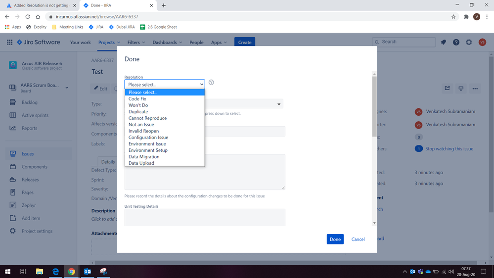Click the Unit Testing Details text area
The image size is (494, 278).
(x=205, y=218)
